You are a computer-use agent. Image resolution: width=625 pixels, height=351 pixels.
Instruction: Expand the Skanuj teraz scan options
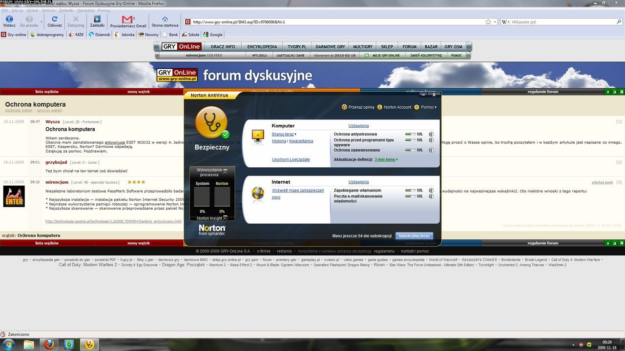(x=284, y=134)
